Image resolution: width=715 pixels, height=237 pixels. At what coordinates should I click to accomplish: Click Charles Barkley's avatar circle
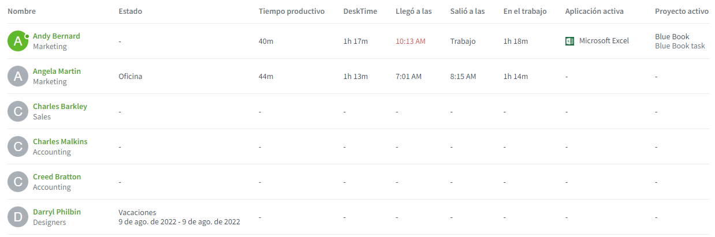(x=18, y=111)
